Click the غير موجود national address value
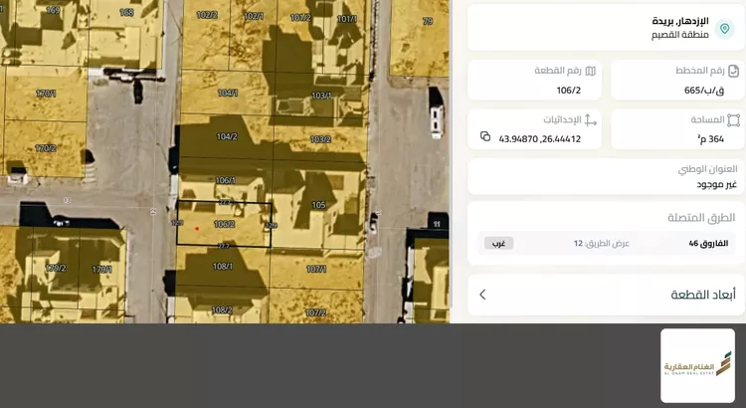746x408 pixels. click(717, 184)
